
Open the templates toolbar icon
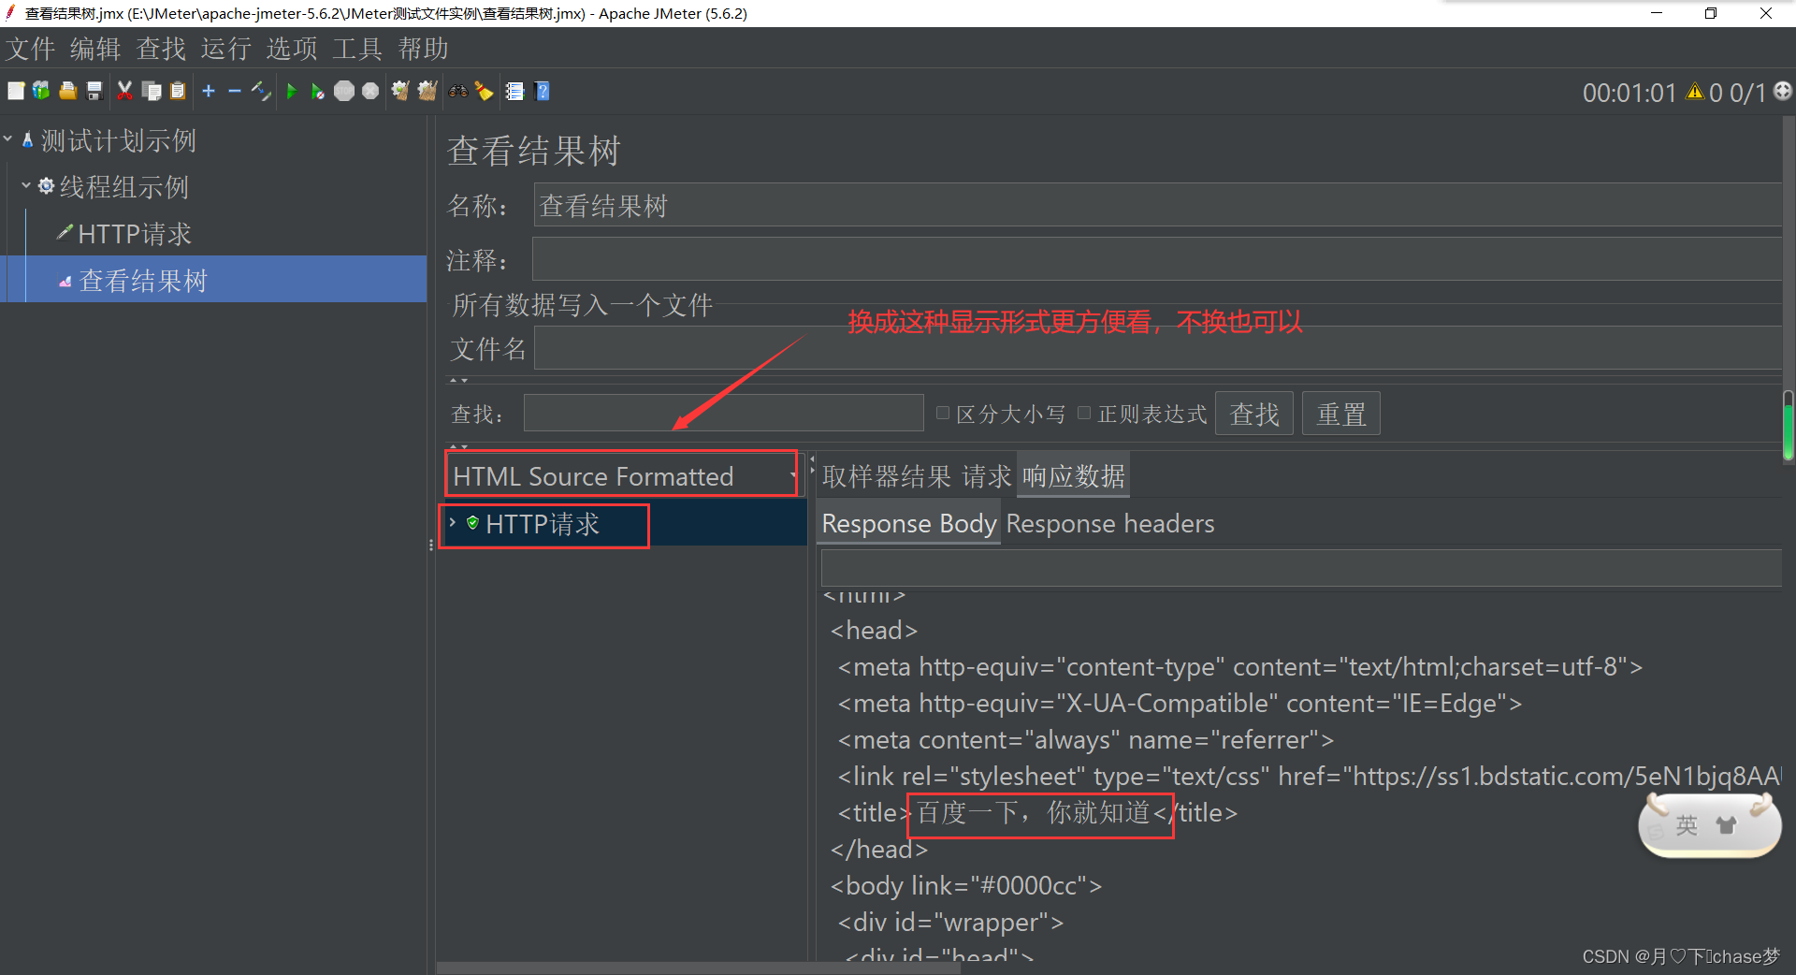pos(41,91)
